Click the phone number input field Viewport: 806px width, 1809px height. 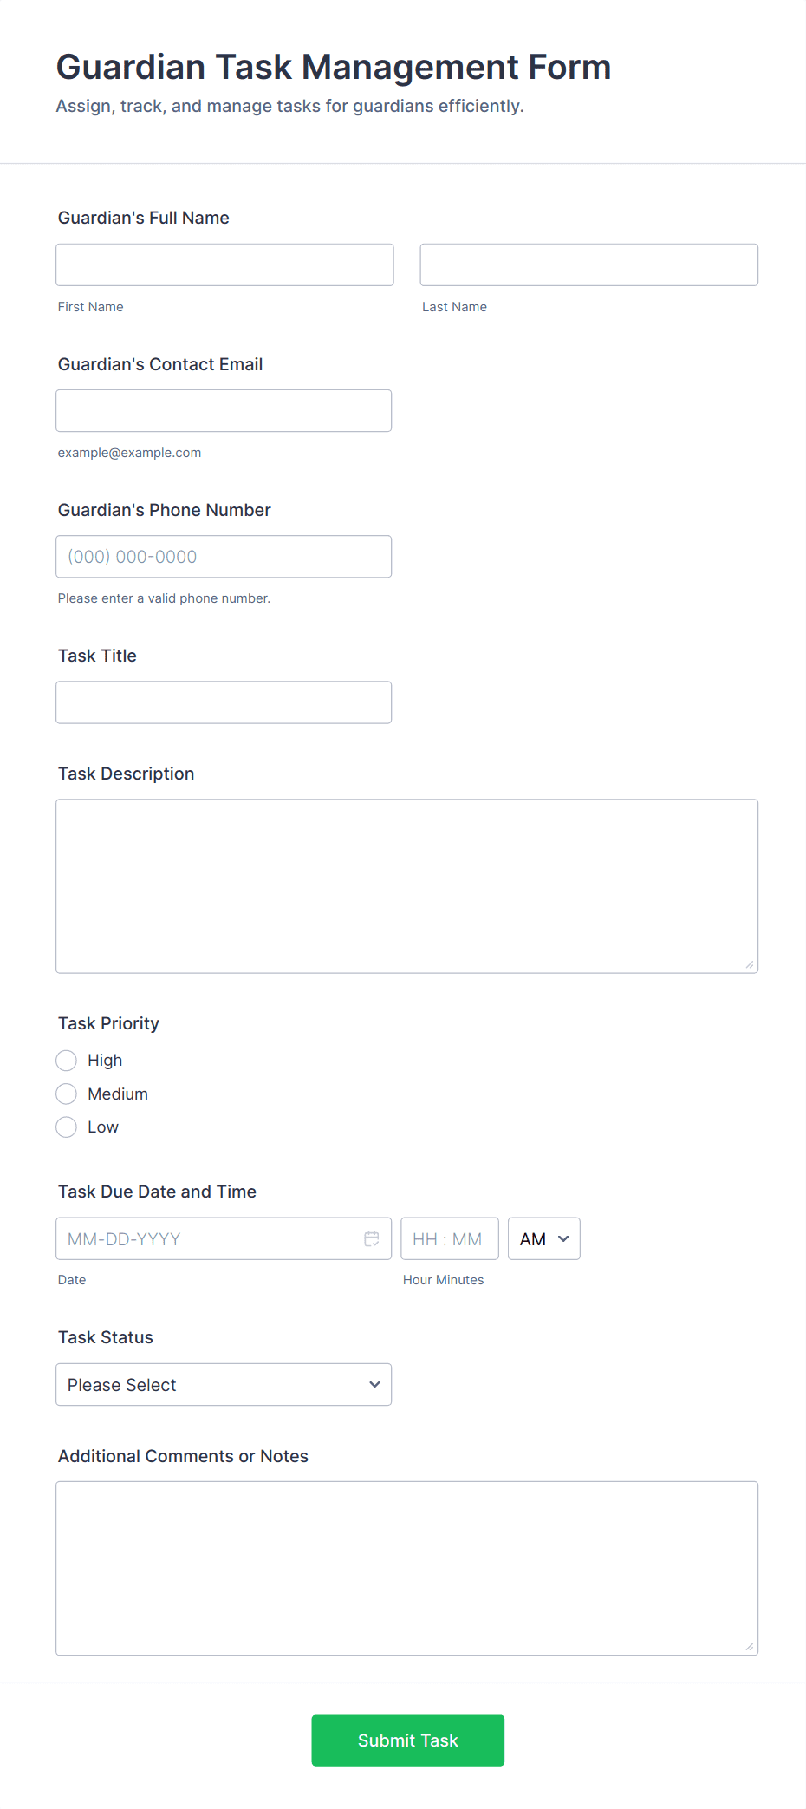224,557
